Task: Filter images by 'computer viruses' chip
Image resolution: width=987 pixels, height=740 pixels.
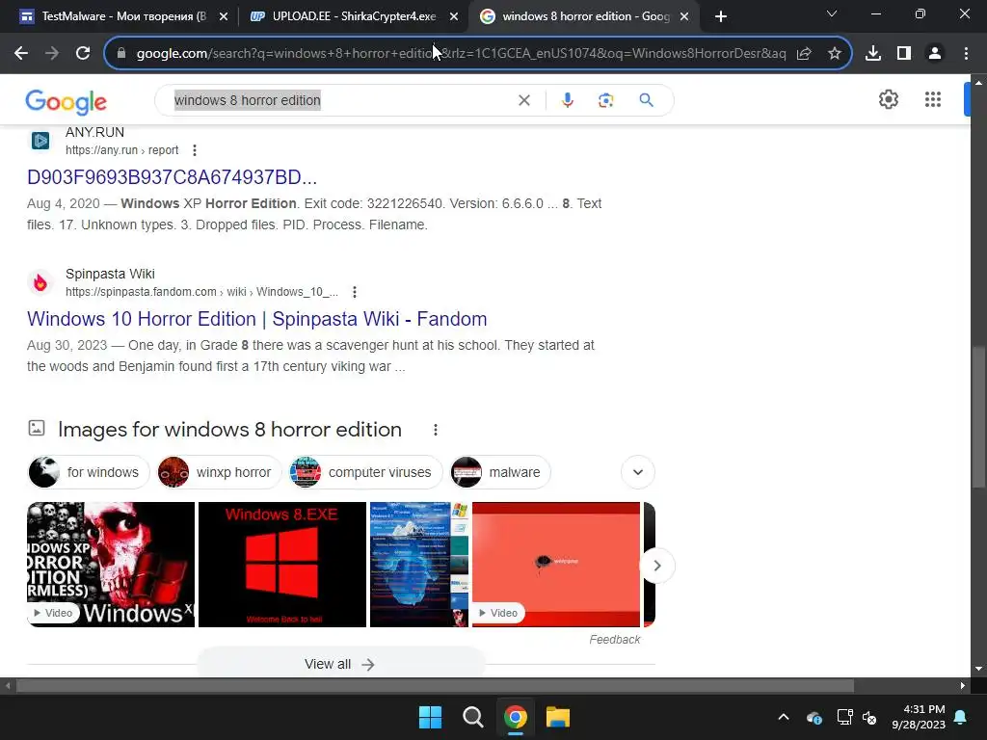Action: pyautogui.click(x=365, y=472)
